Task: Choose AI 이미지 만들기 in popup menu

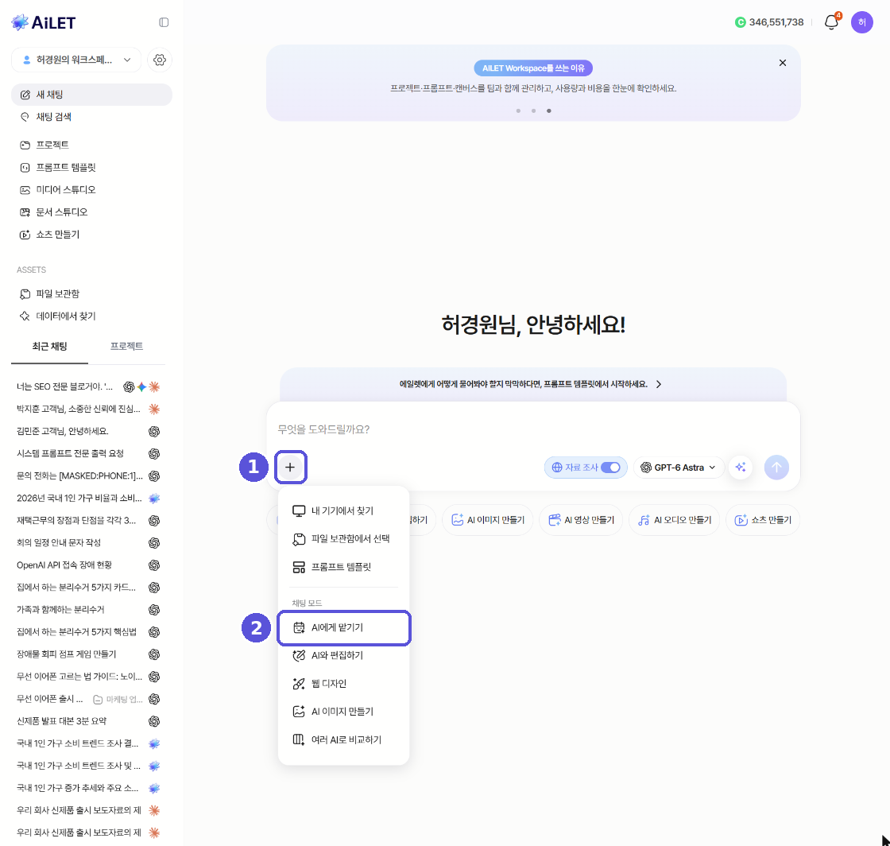Action: tap(343, 712)
